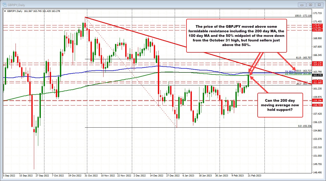
Task: Click the '5 Sep 2022' date label
Action: click(x=9, y=175)
